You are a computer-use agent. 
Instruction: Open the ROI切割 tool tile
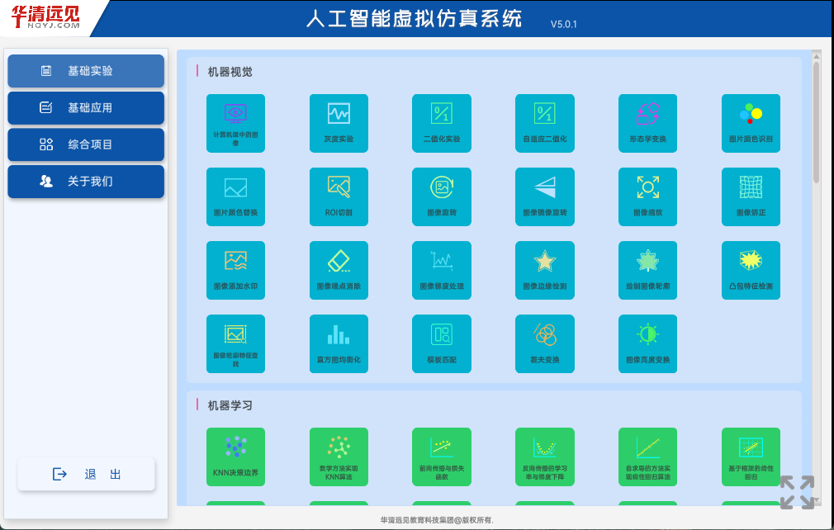(339, 196)
